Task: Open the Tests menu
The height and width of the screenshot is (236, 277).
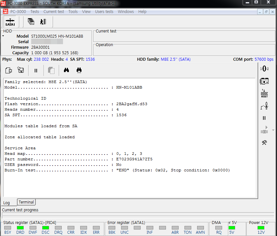Action: coord(35,12)
